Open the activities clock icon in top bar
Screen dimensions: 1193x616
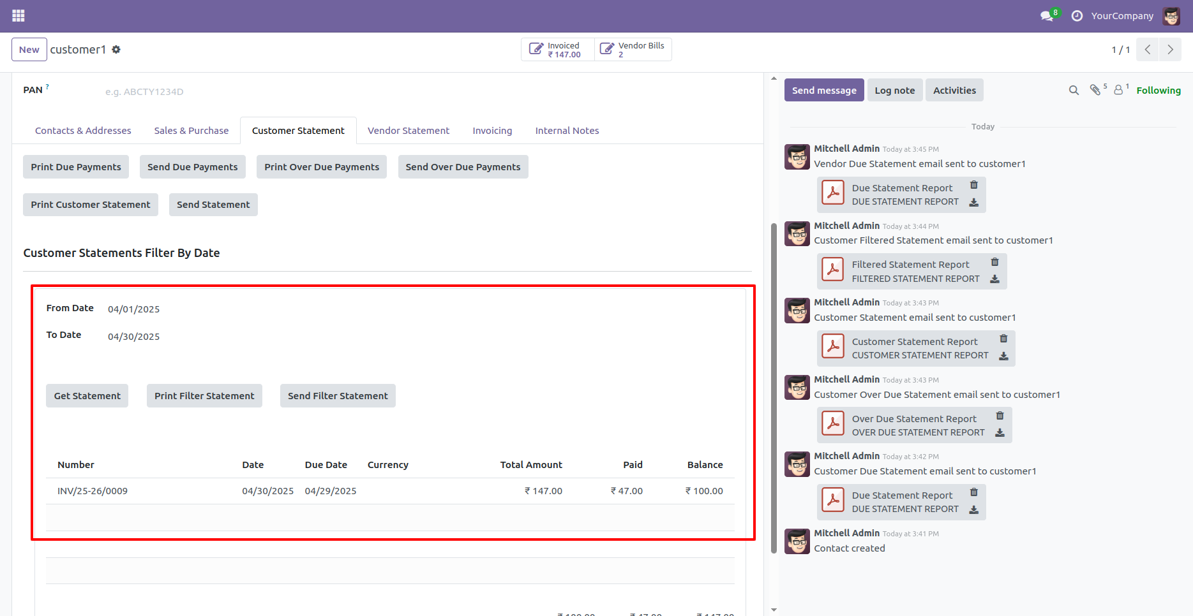tap(1076, 16)
